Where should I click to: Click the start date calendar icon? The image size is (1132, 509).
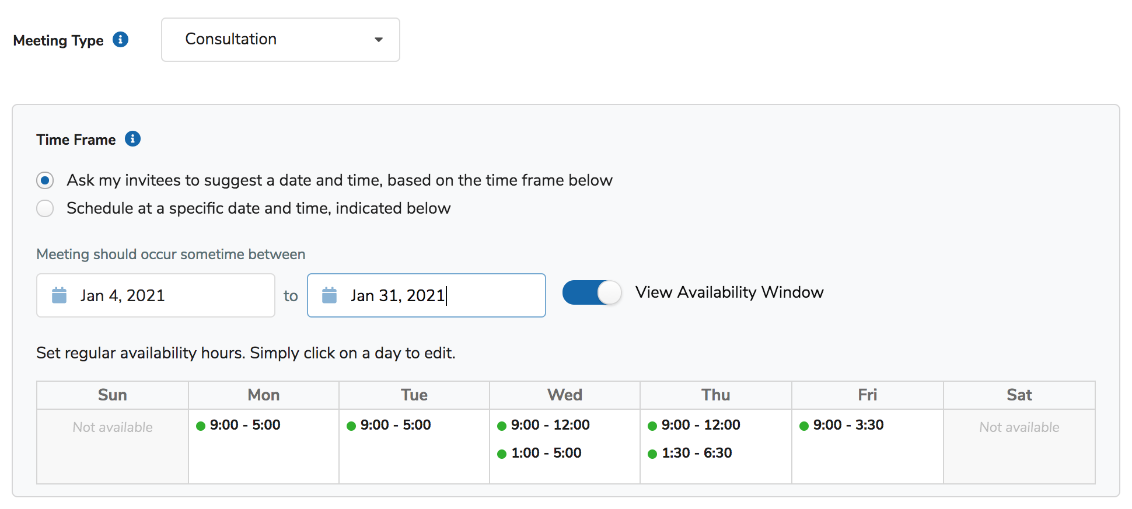click(x=60, y=295)
